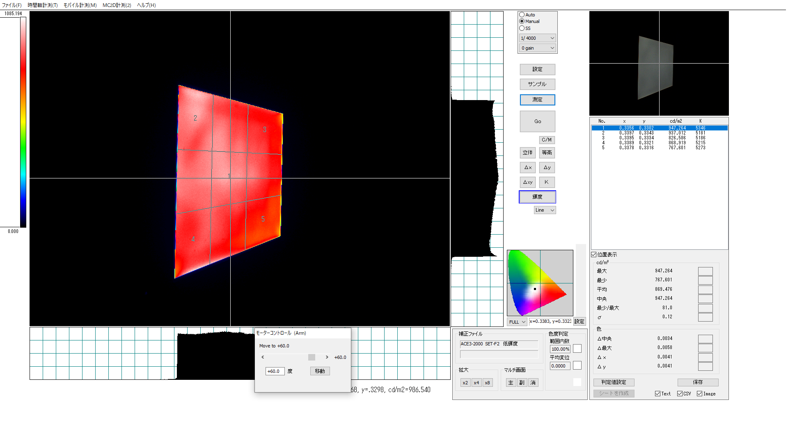Click the Δy display button
The height and width of the screenshot is (443, 788).
point(547,167)
